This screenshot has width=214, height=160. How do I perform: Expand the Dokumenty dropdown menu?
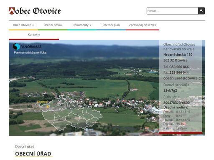point(82,25)
